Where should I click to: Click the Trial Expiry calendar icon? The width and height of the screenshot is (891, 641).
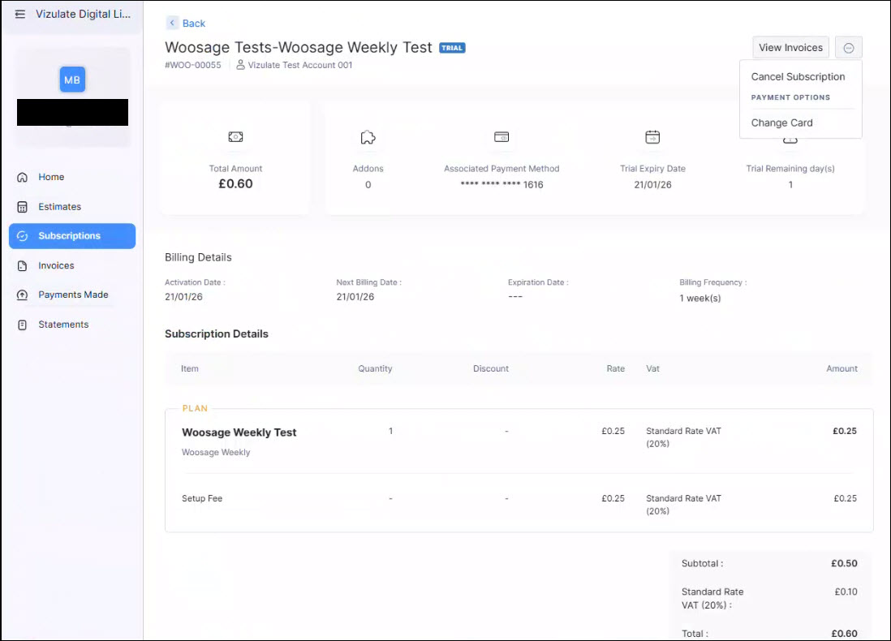pos(652,137)
